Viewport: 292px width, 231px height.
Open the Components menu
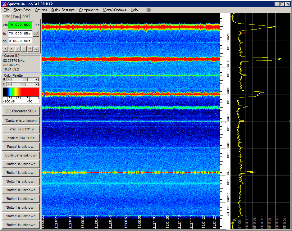[x=89, y=10]
